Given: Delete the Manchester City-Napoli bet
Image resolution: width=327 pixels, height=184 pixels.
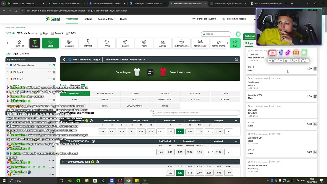Looking at the screenshot, I should pos(315,152).
